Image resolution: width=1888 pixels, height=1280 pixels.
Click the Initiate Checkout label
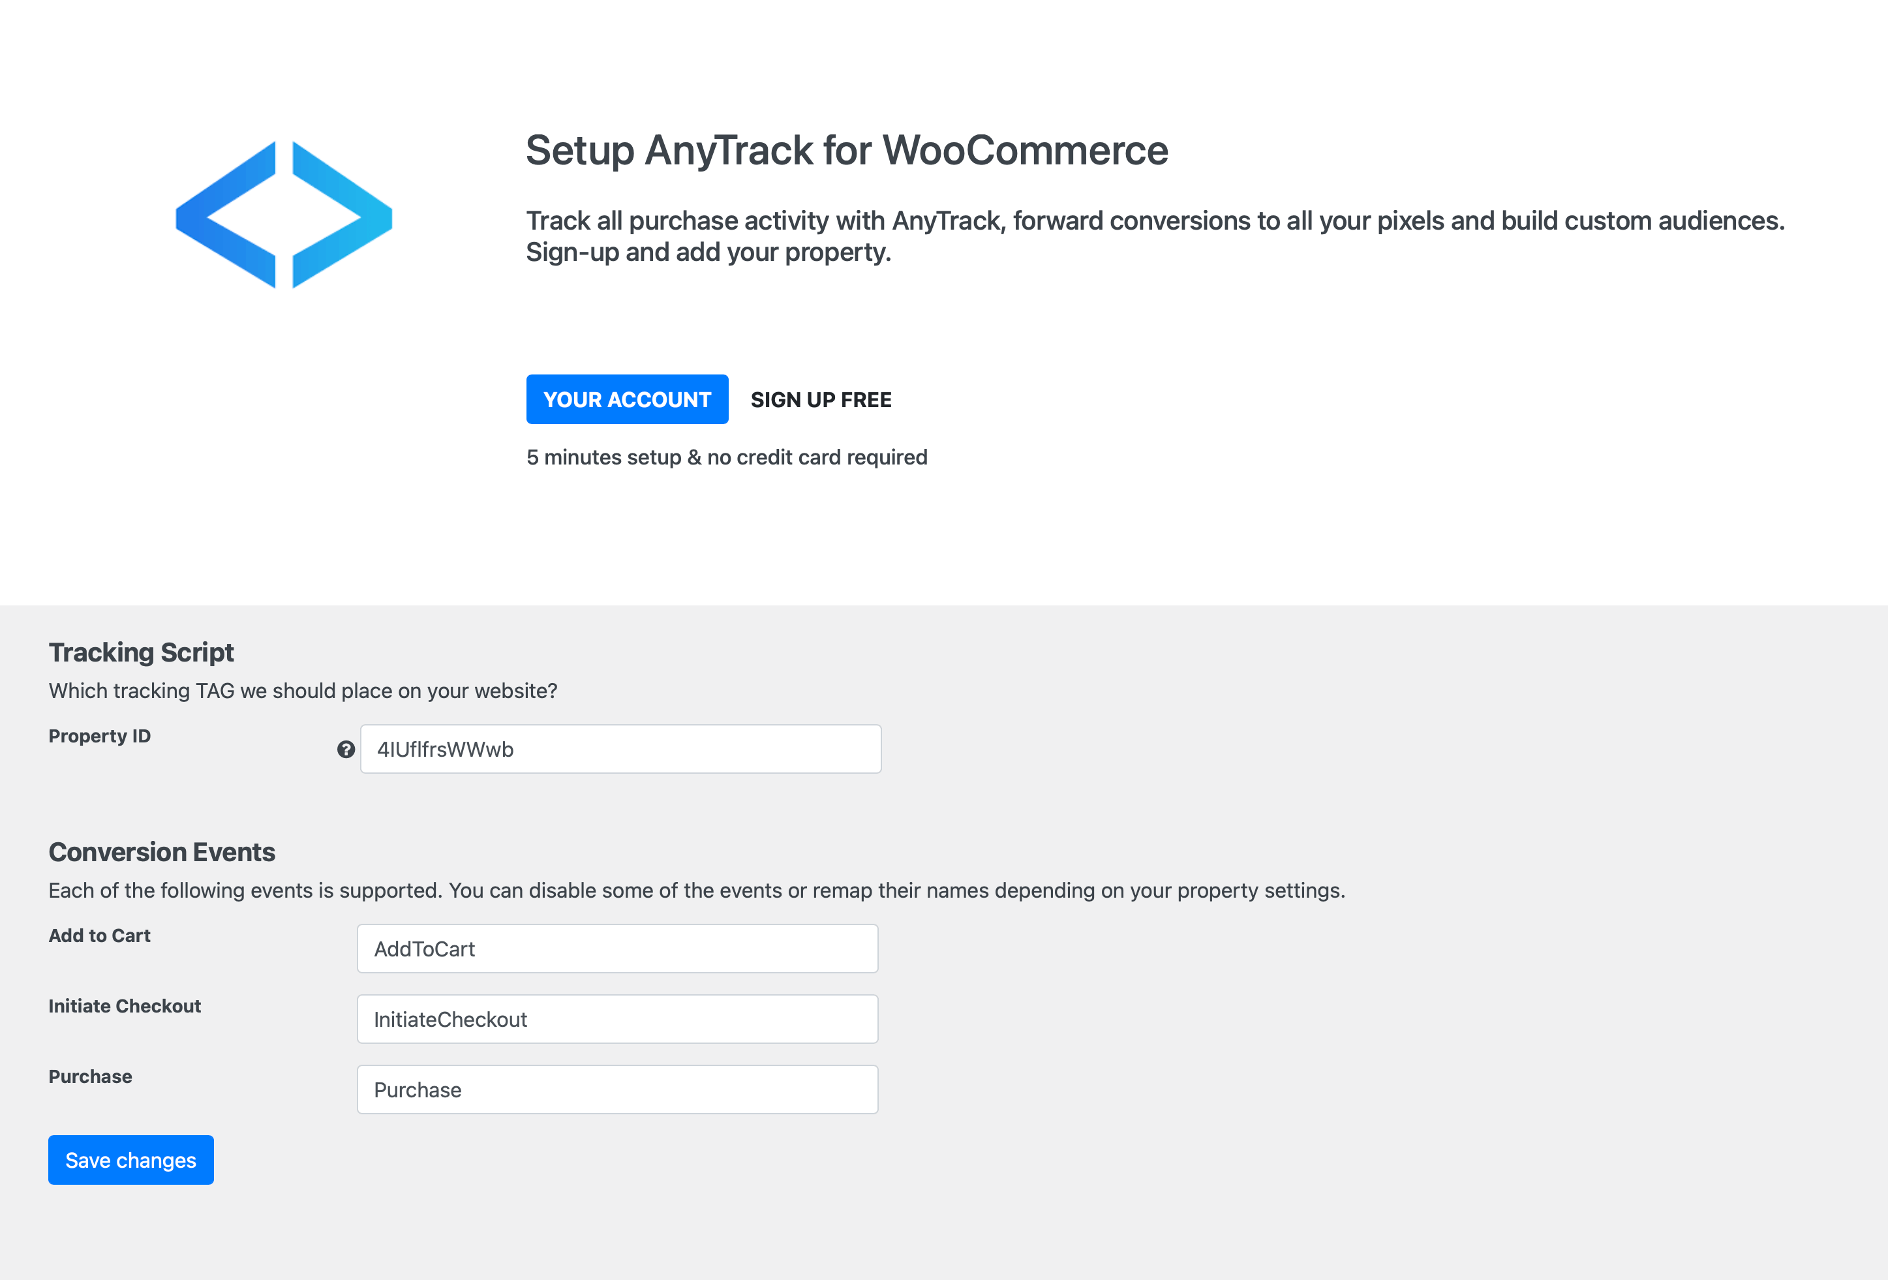125,1006
